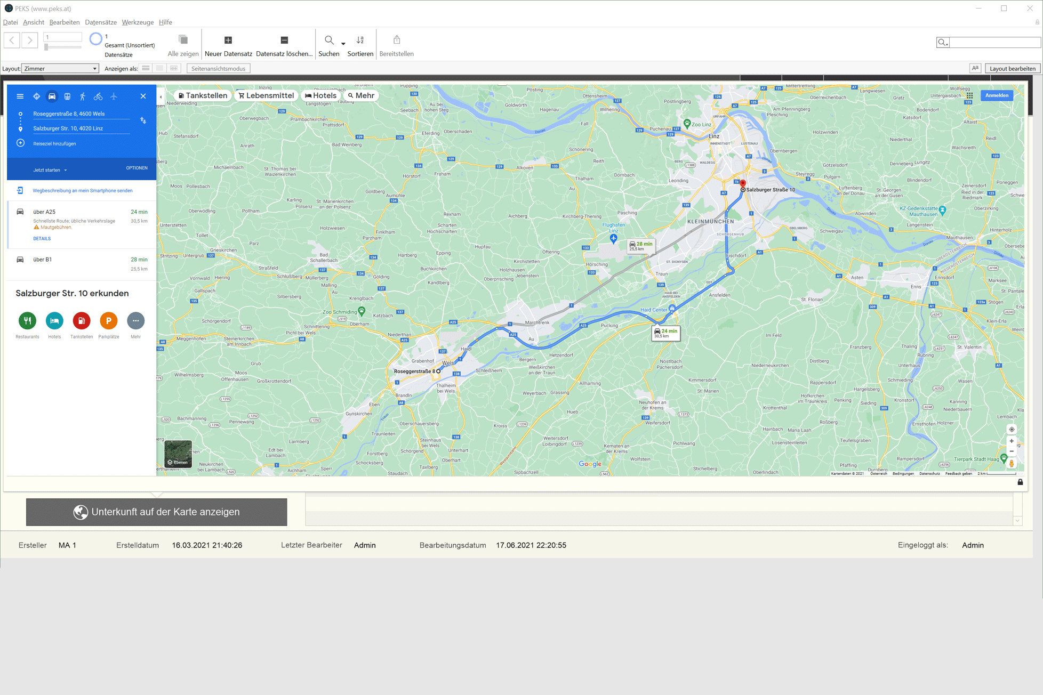The width and height of the screenshot is (1043, 695).
Task: Switch to walking travel mode
Action: coord(83,96)
